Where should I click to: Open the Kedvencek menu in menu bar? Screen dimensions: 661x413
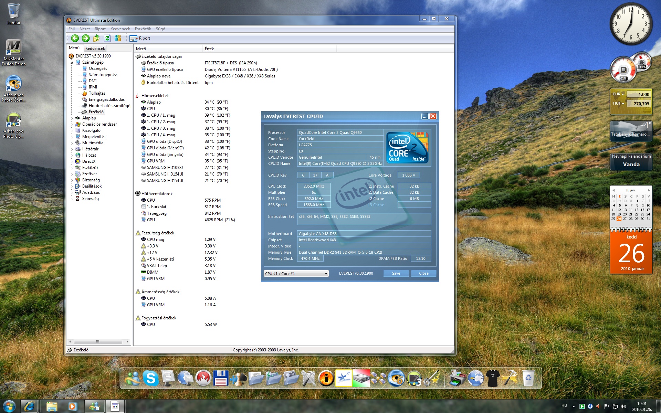(120, 29)
